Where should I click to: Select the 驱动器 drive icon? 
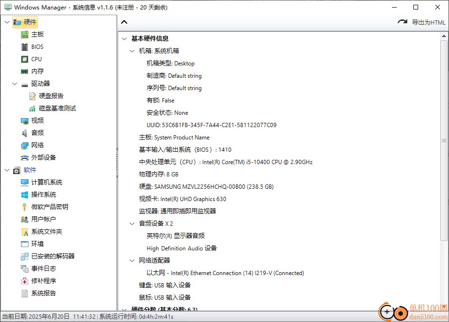[x=25, y=84]
